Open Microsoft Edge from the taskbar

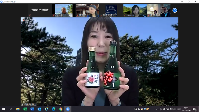(x=53, y=109)
